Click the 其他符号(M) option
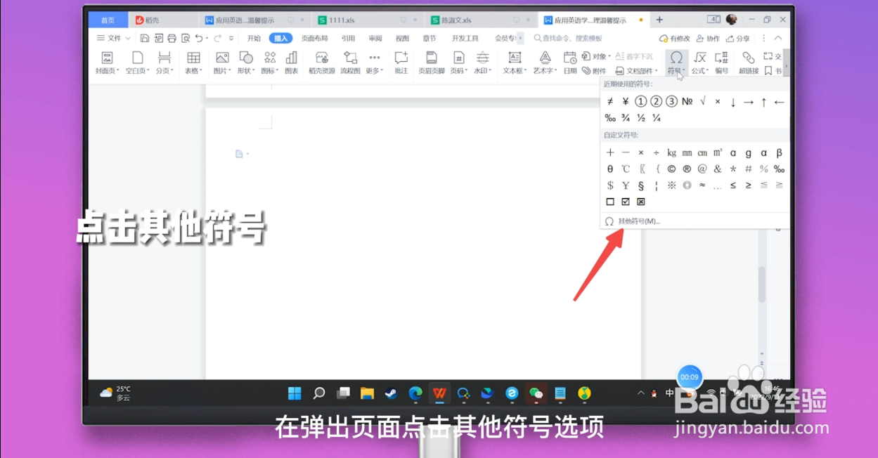 point(638,221)
